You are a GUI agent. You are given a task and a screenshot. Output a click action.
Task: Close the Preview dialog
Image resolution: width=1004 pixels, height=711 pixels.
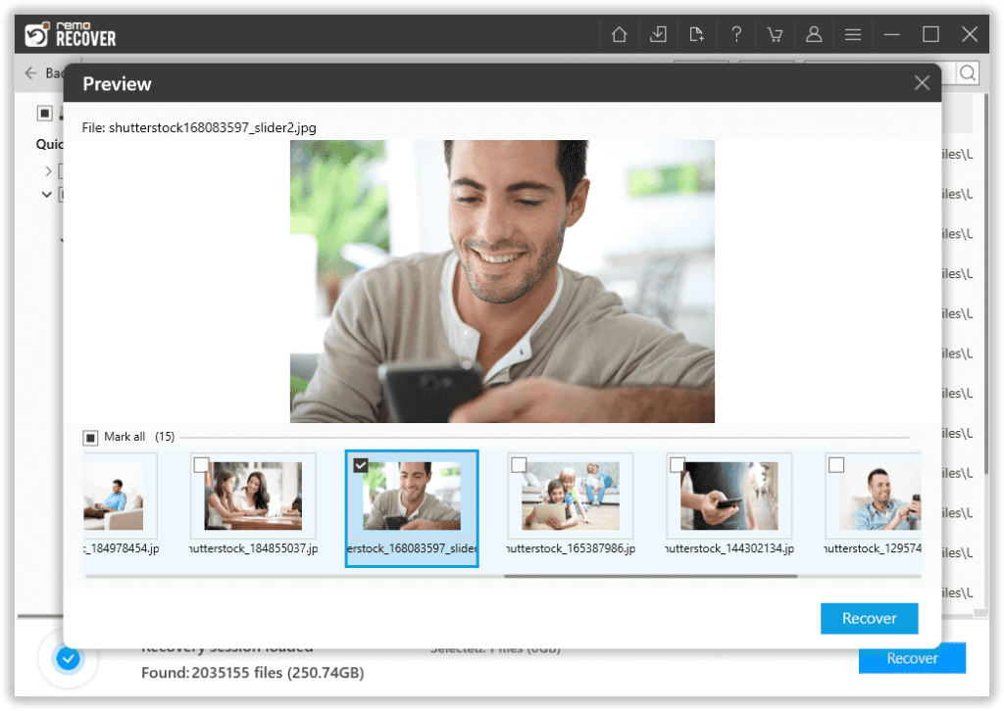[x=922, y=83]
